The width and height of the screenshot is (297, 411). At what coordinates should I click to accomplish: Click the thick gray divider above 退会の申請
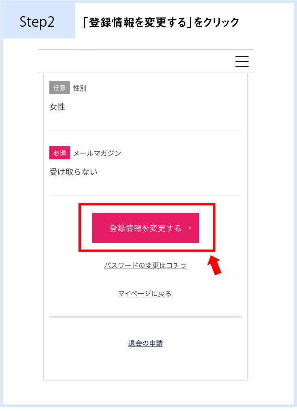pyautogui.click(x=146, y=317)
